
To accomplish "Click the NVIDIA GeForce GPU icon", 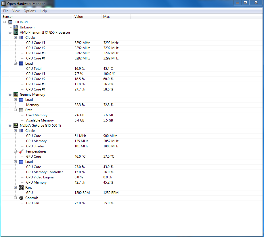I will tap(16, 126).
